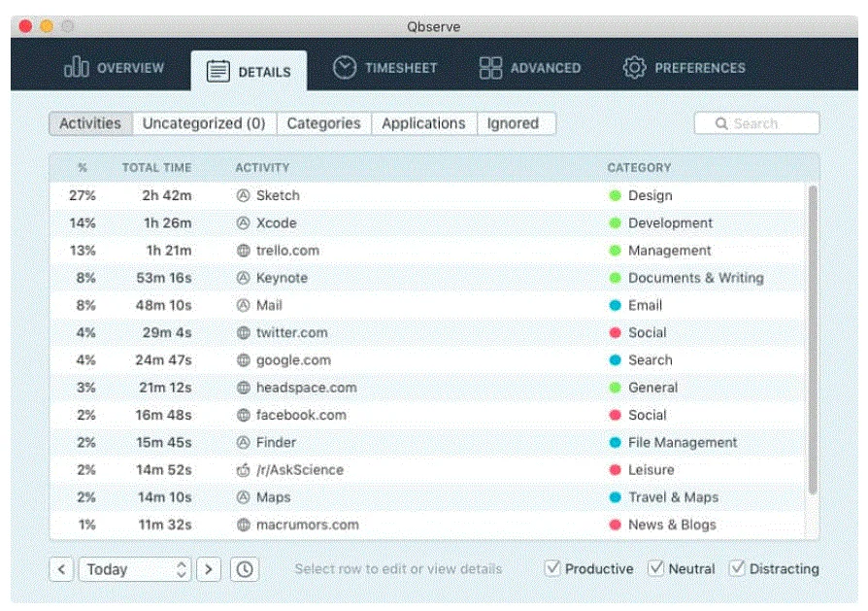The height and width of the screenshot is (611, 868).
Task: Click the Search field
Action: click(756, 123)
